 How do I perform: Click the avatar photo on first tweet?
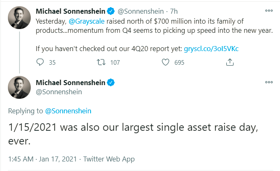(x=20, y=18)
